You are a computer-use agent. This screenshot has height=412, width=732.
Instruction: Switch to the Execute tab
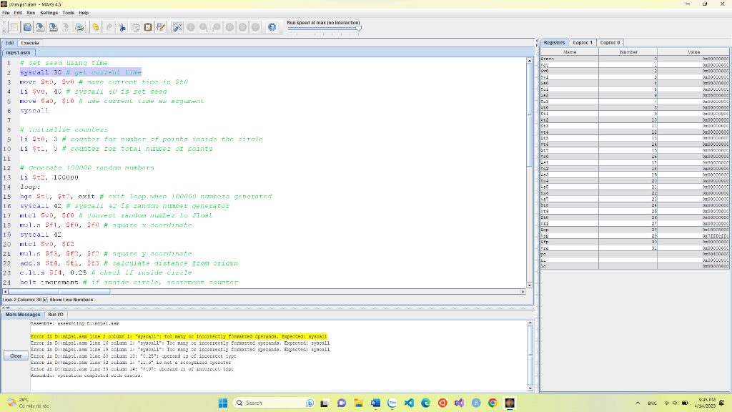coord(30,43)
